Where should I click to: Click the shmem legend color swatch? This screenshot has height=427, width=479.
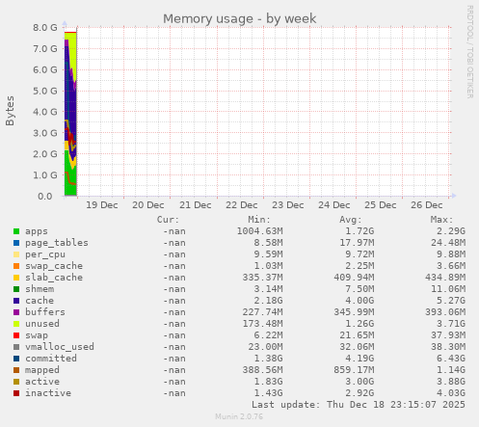tap(16, 289)
